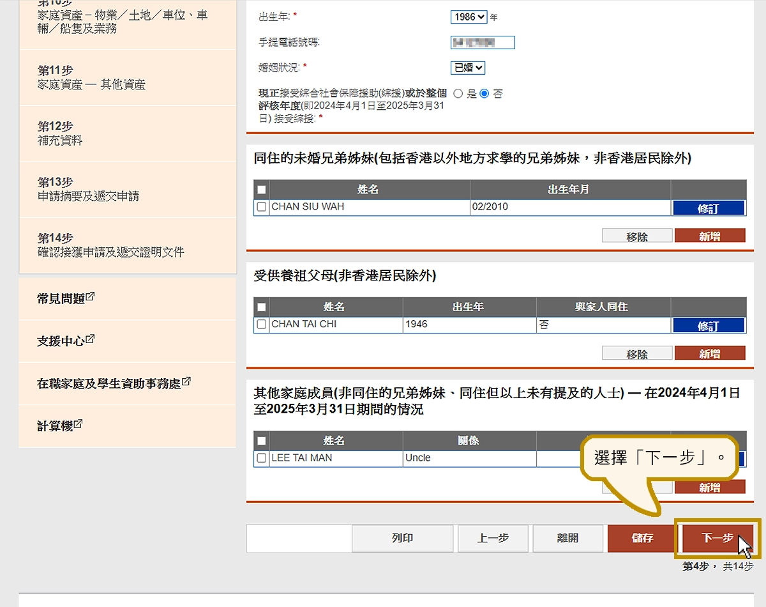
Task: Click the mobile phone number field
Action: (x=483, y=43)
